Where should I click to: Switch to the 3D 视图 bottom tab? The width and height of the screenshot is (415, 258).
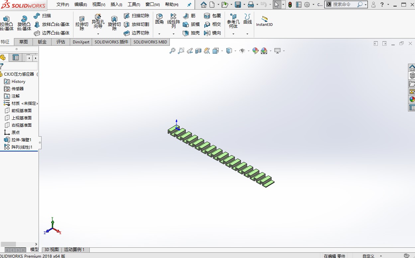point(52,250)
